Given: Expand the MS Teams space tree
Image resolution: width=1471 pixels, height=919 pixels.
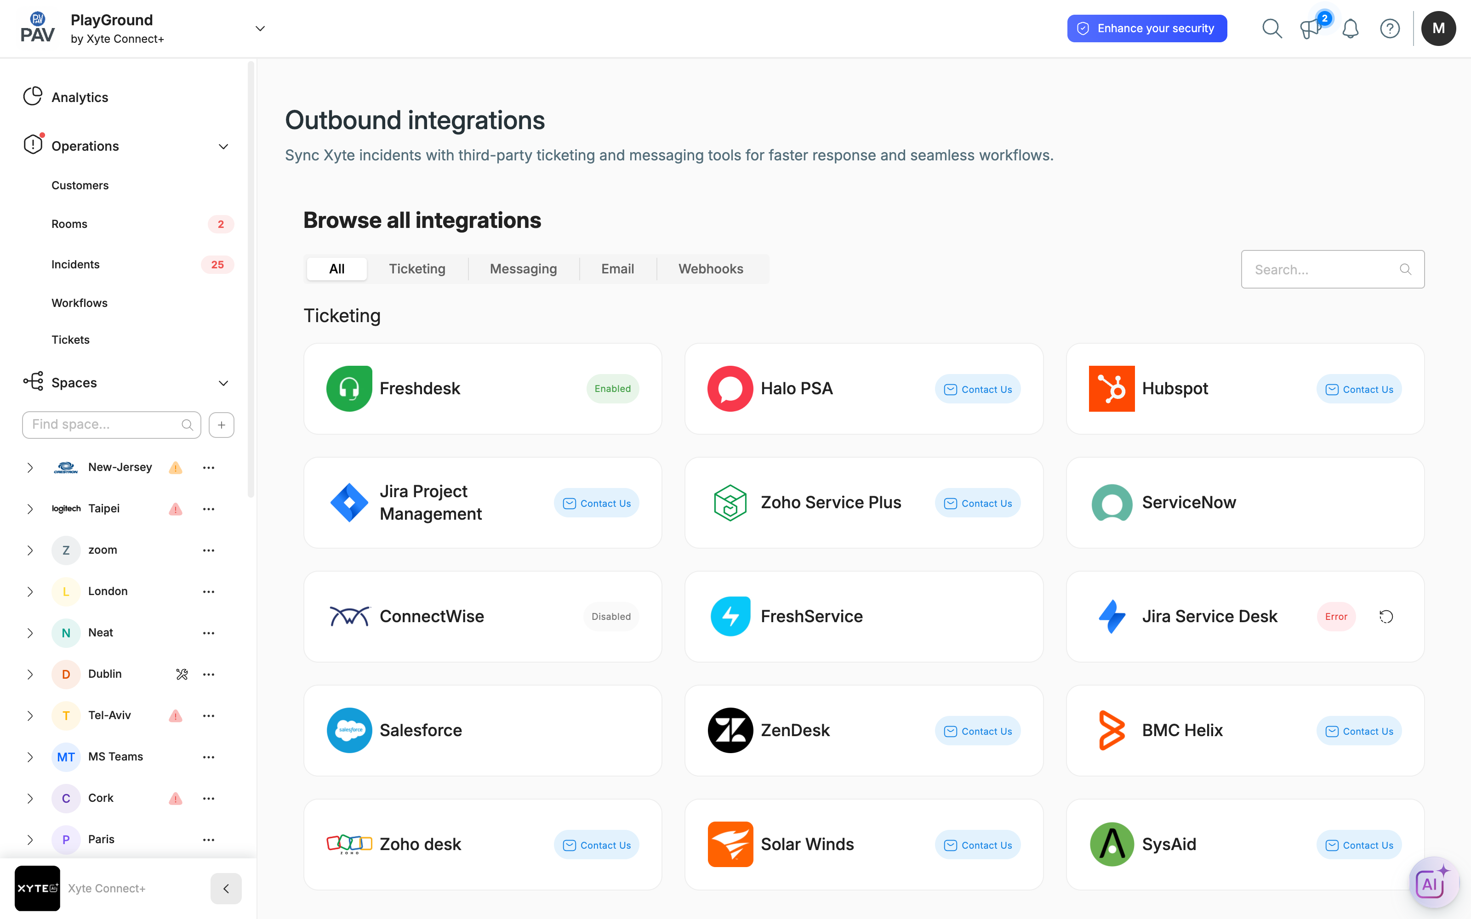Looking at the screenshot, I should tap(30, 757).
